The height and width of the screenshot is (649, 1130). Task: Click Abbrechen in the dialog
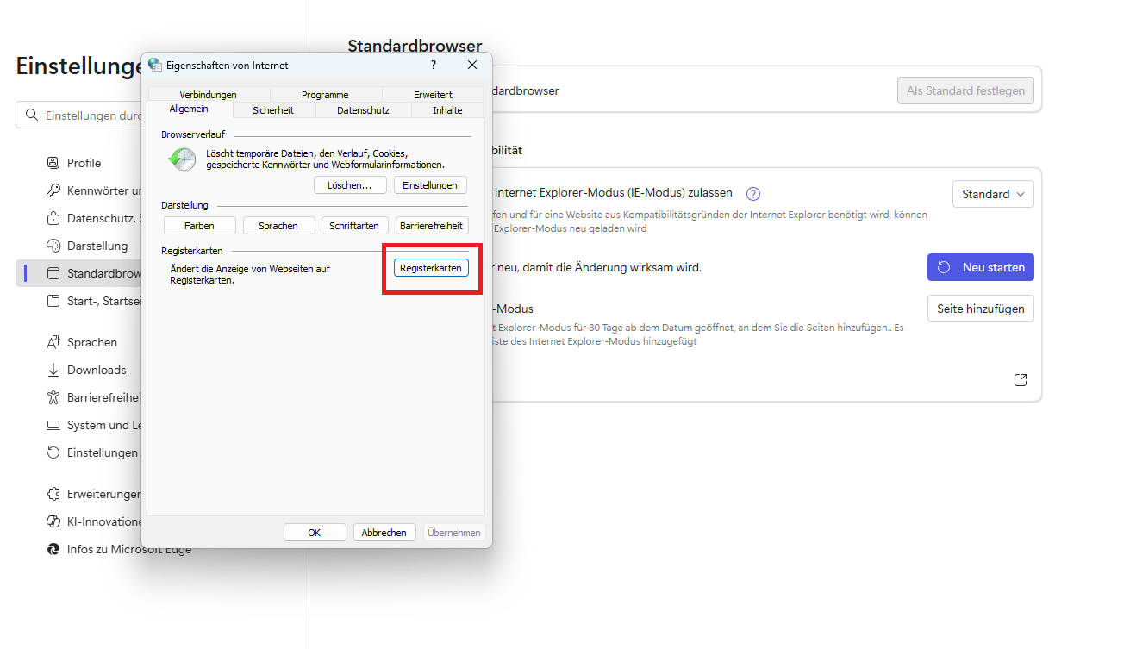(384, 533)
